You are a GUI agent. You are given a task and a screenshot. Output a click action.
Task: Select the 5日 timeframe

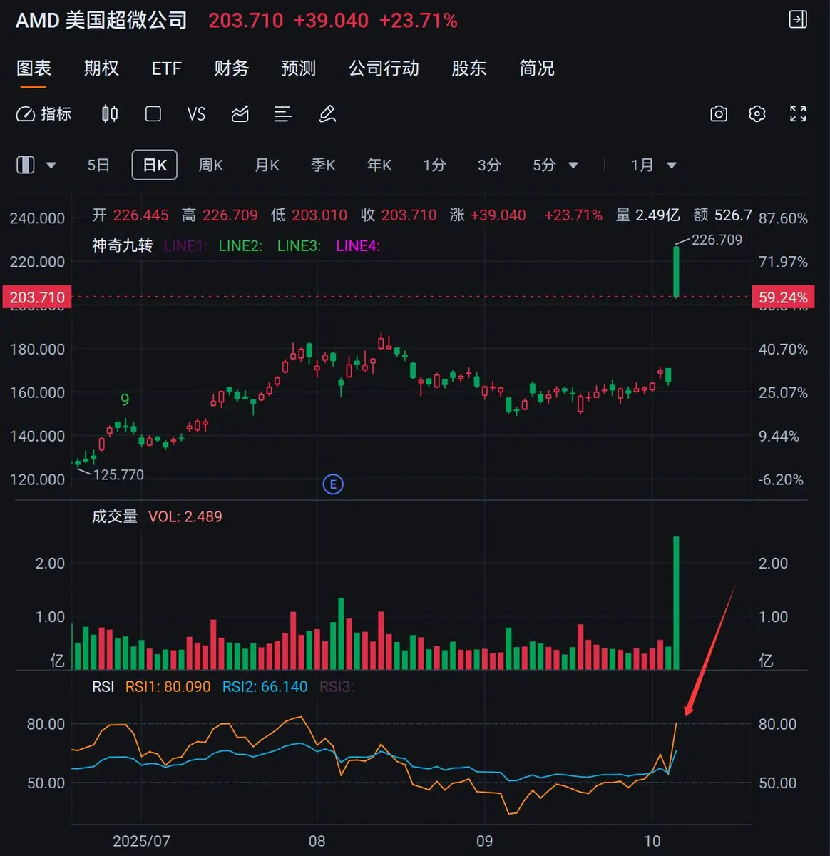coord(98,165)
